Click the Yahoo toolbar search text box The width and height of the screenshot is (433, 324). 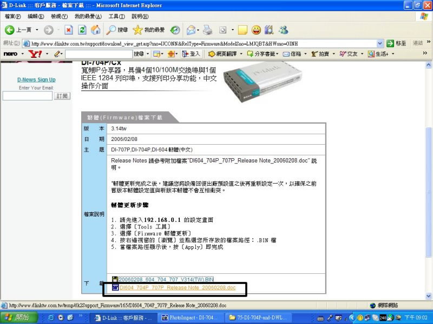[99, 54]
